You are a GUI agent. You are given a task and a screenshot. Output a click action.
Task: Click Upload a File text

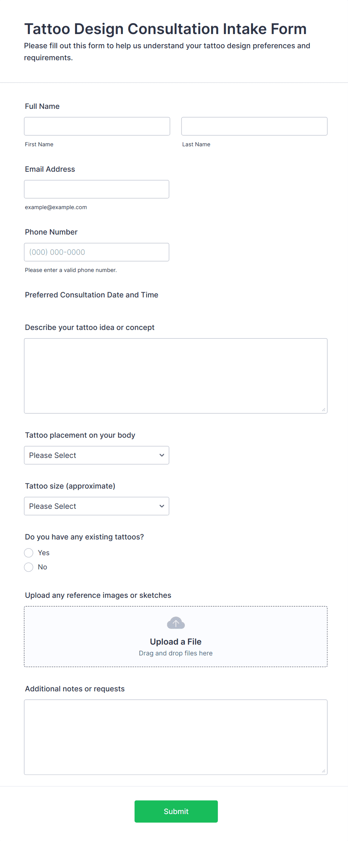click(x=175, y=642)
